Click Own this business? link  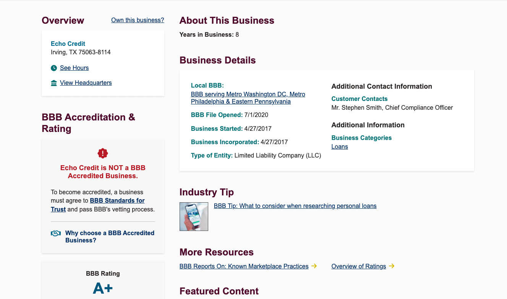point(137,20)
